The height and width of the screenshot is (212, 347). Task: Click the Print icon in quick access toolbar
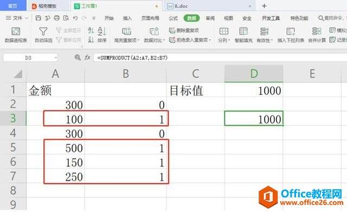[56, 18]
